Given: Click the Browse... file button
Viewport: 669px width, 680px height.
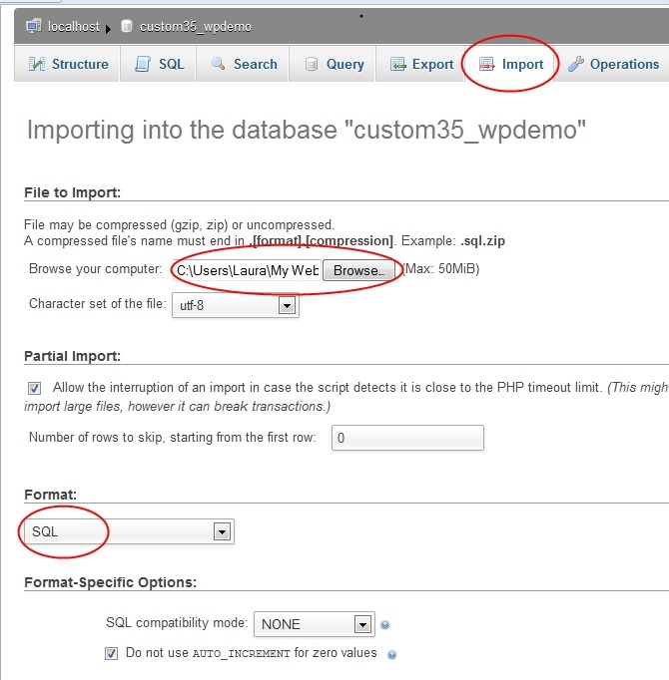Looking at the screenshot, I should coord(358,270).
